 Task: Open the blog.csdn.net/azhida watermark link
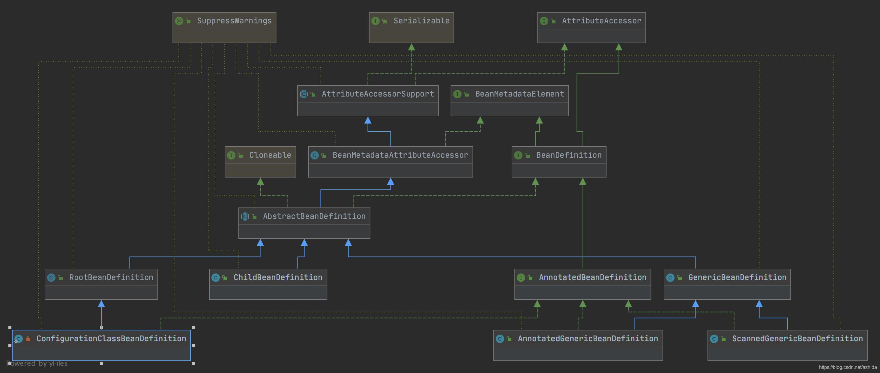pos(848,367)
